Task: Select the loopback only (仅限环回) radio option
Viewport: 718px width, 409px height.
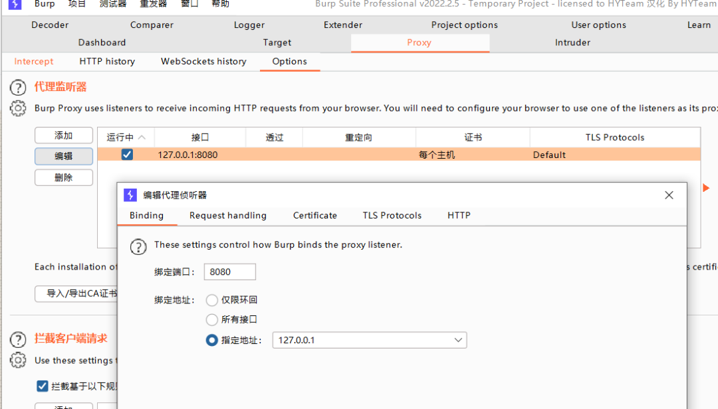Action: pyautogui.click(x=211, y=300)
